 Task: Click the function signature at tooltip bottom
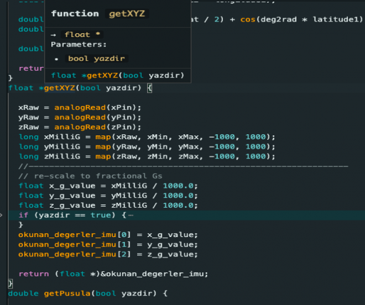[117, 76]
